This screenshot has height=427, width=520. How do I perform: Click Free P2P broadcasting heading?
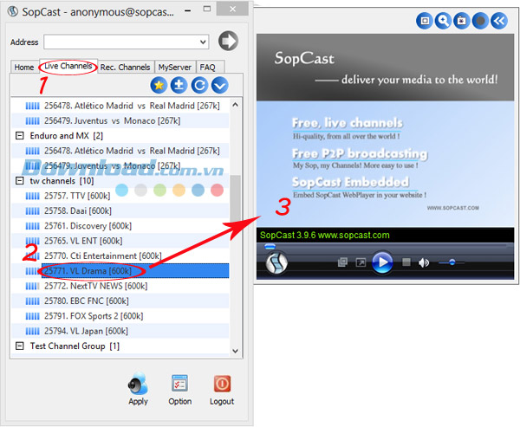pos(360,154)
